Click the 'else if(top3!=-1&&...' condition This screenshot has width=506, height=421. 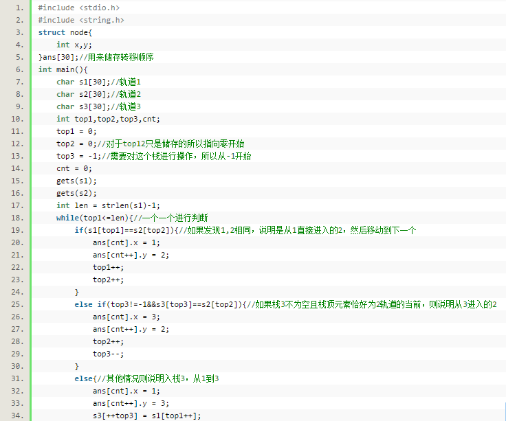tap(160, 304)
